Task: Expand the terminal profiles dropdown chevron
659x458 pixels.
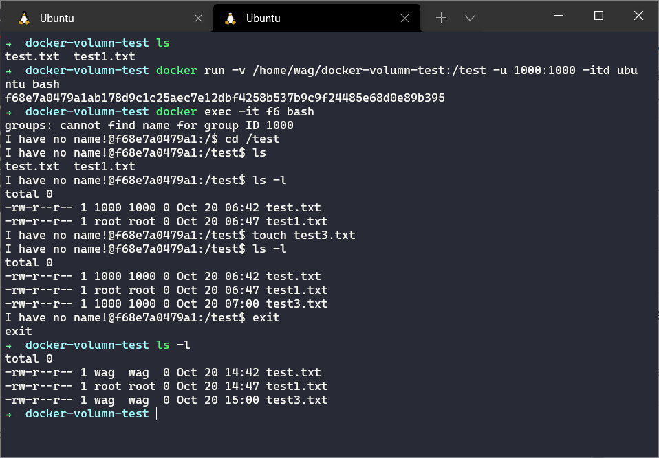Action: coord(470,18)
